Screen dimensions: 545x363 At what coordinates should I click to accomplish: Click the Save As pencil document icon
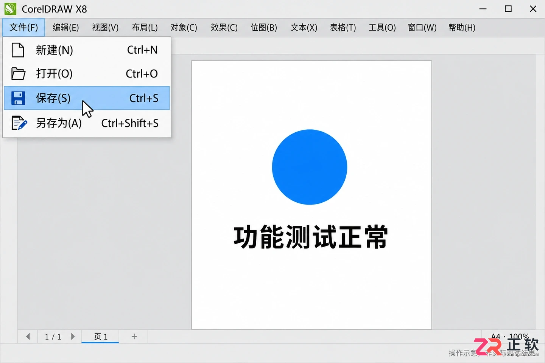click(x=19, y=123)
